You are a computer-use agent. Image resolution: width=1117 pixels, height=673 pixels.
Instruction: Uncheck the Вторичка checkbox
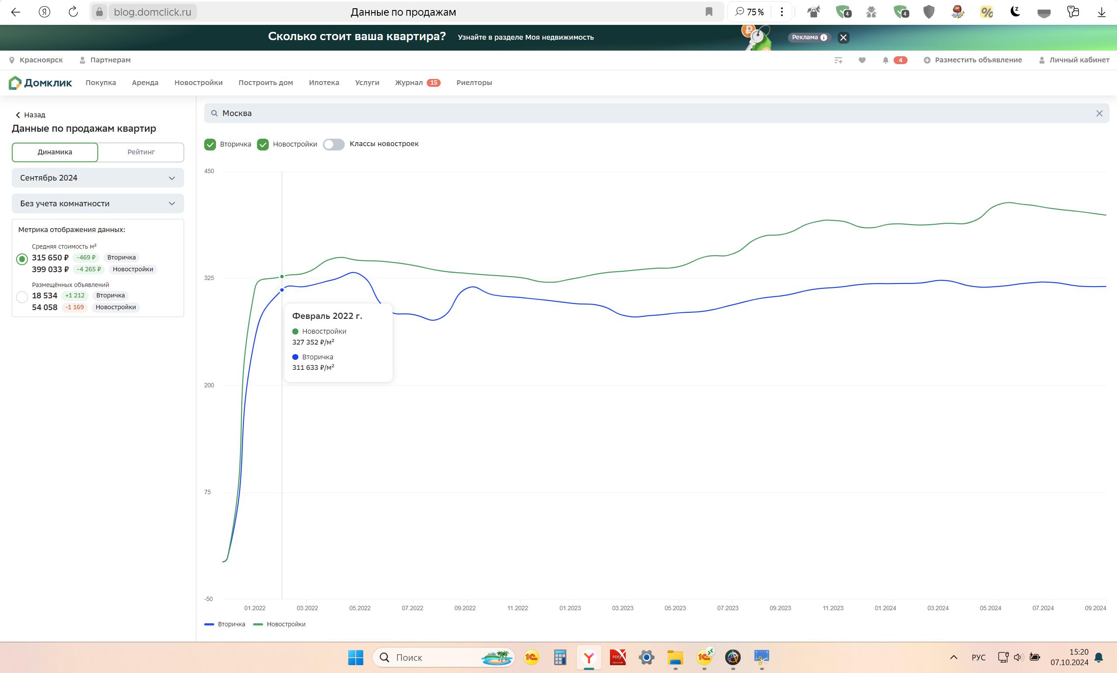210,144
